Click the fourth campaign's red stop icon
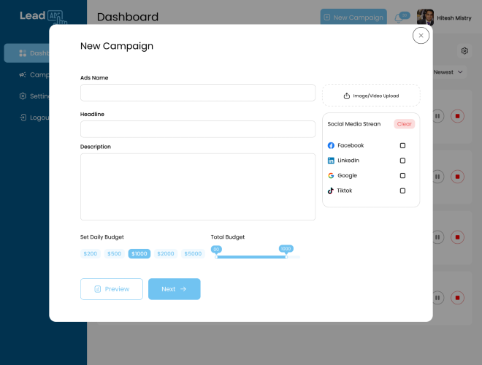Image resolution: width=482 pixels, height=365 pixels. (x=457, y=298)
